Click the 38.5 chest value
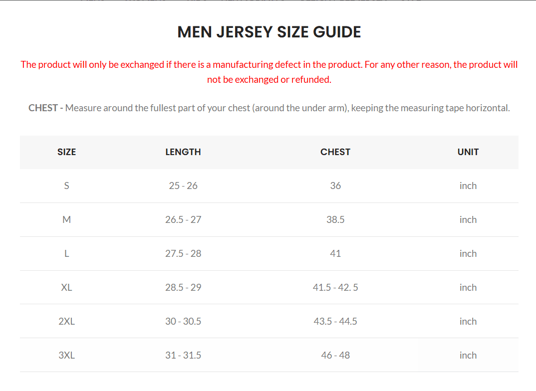 (335, 220)
